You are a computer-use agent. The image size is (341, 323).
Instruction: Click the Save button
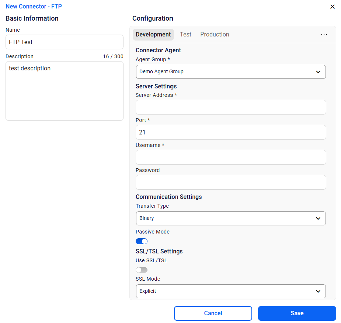point(297,313)
